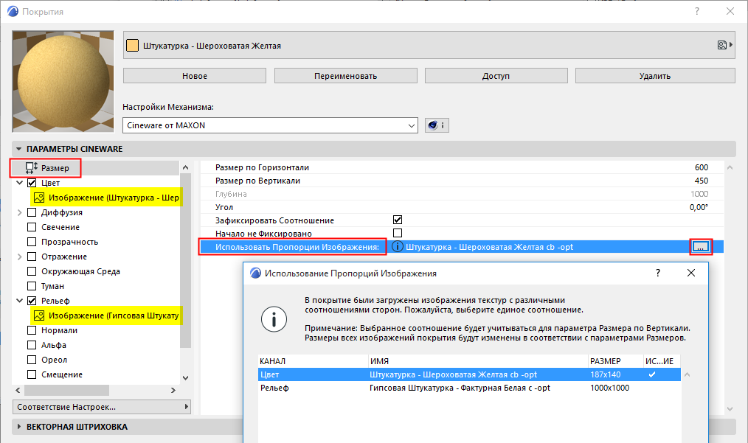The width and height of the screenshot is (748, 443).
Task: Collapse the Рельеф tree node
Action: pos(20,301)
